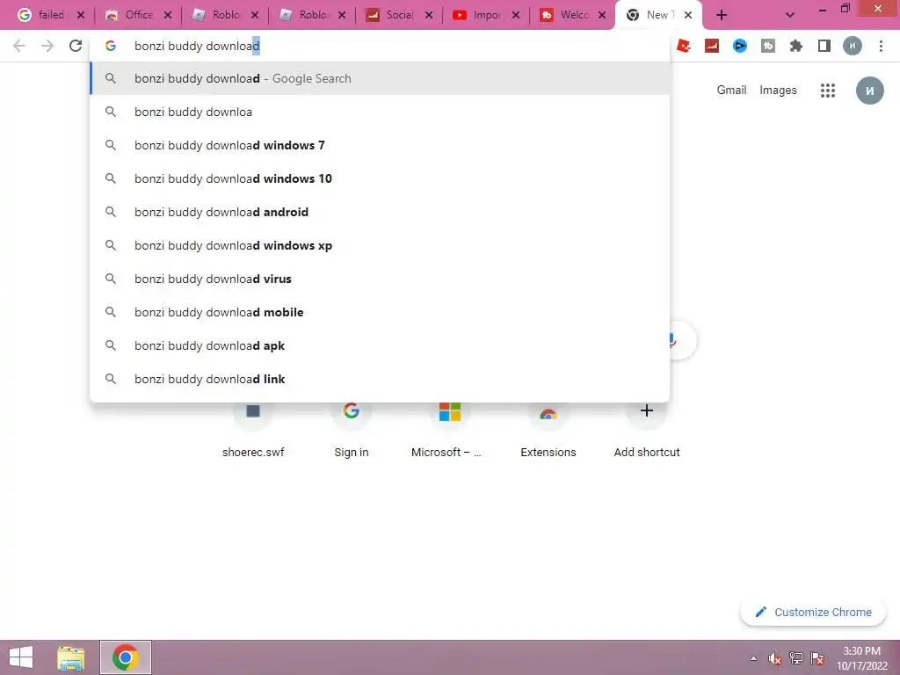900x675 pixels.
Task: Go forward with the forward arrow
Action: coord(47,46)
